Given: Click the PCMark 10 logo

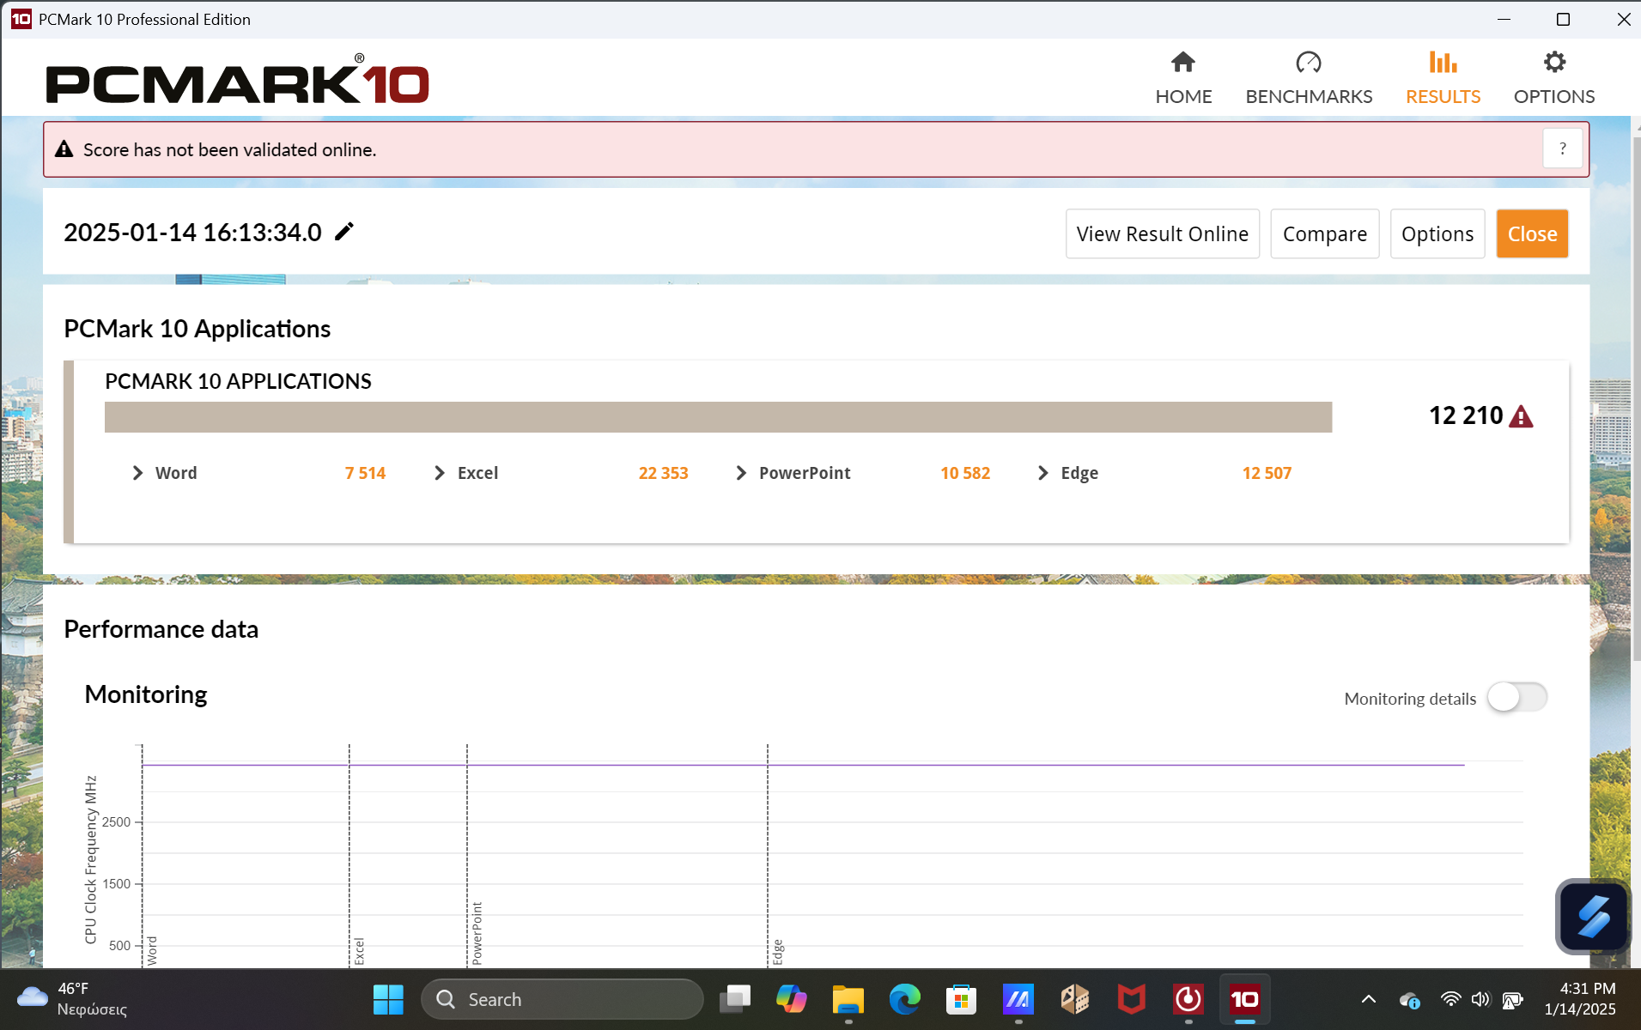Looking at the screenshot, I should [x=237, y=80].
